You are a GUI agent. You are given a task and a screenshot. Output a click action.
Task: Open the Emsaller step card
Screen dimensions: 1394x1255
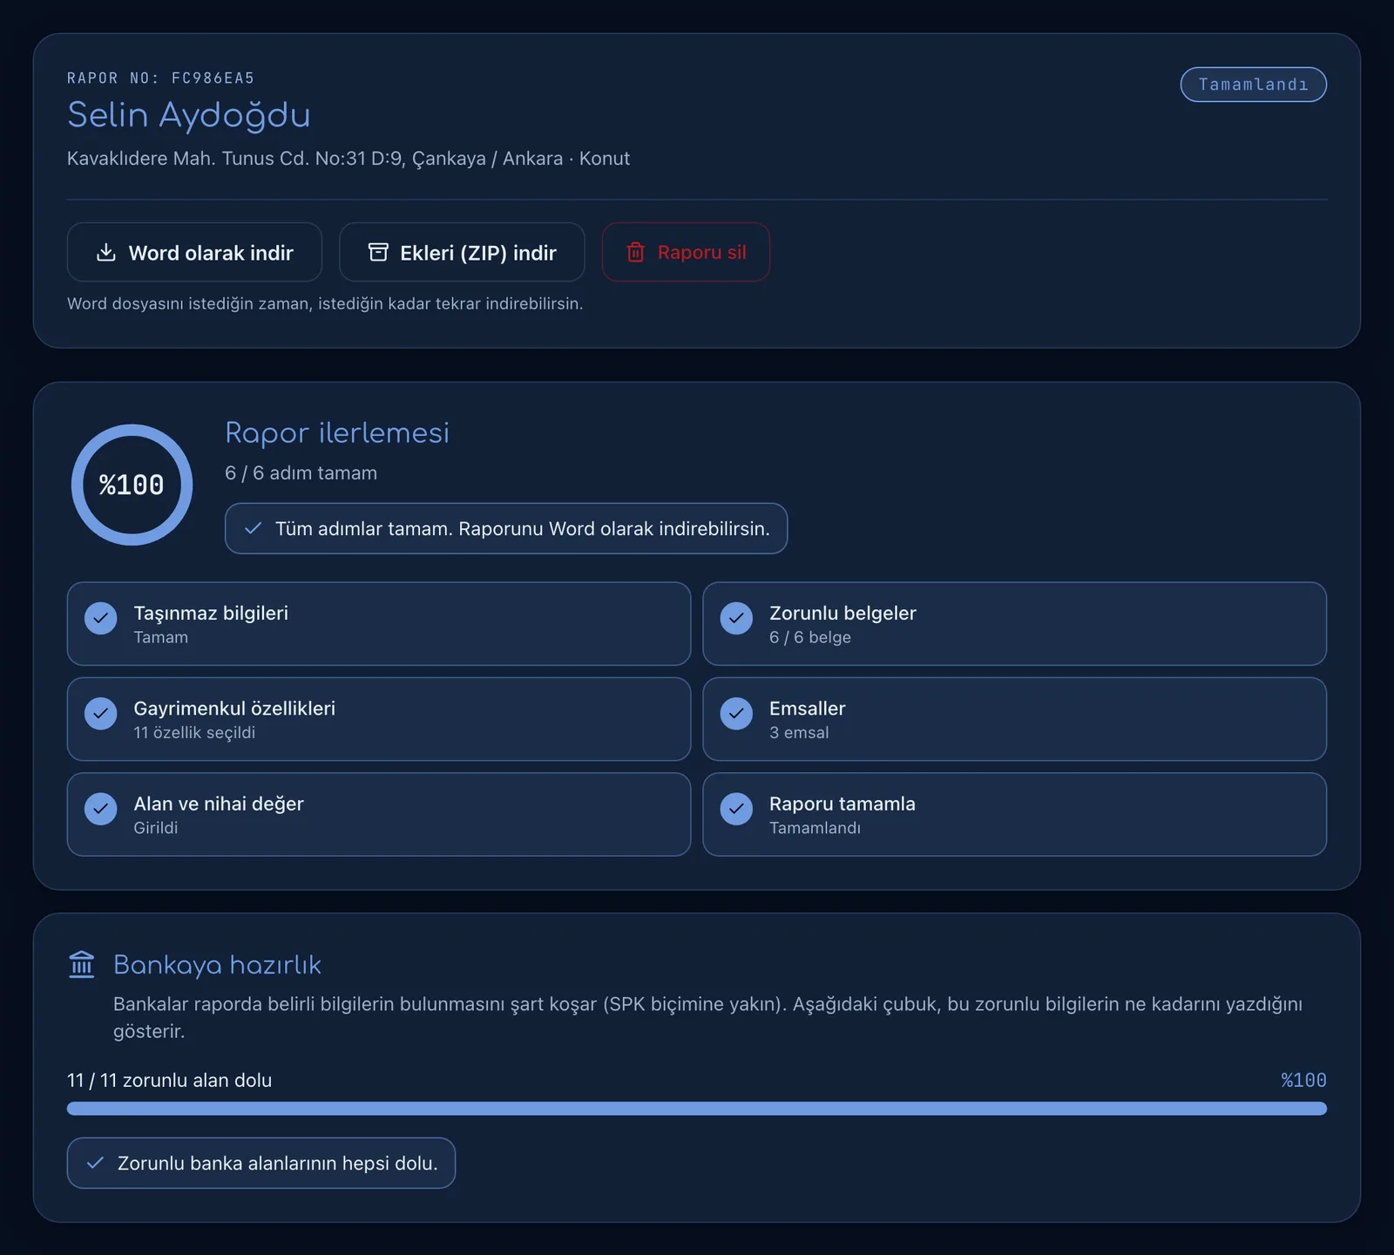1015,719
